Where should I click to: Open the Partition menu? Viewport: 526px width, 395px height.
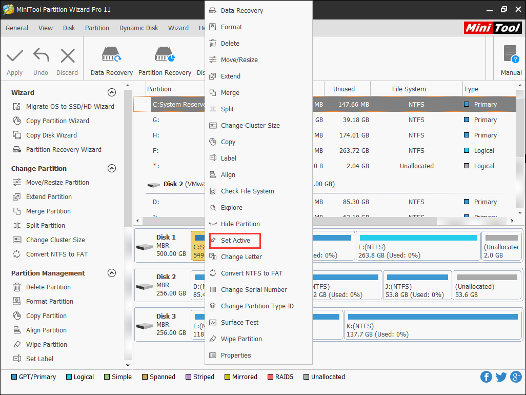(x=97, y=28)
